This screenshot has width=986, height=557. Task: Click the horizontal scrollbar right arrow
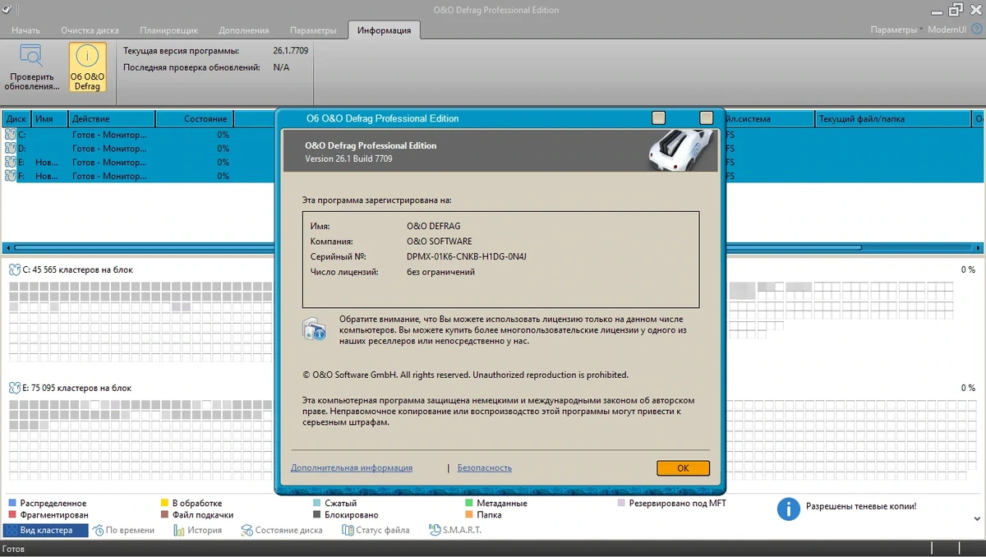[x=979, y=247]
